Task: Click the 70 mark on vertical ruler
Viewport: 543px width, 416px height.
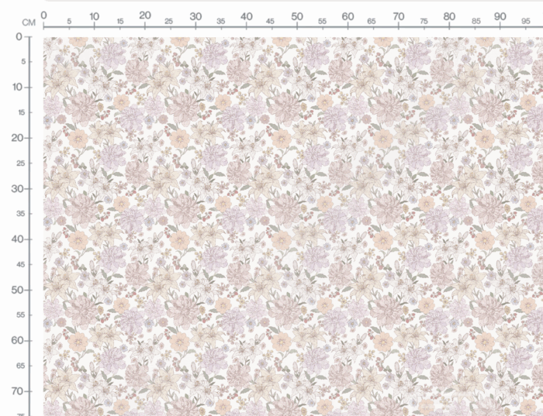Action: pyautogui.click(x=17, y=391)
